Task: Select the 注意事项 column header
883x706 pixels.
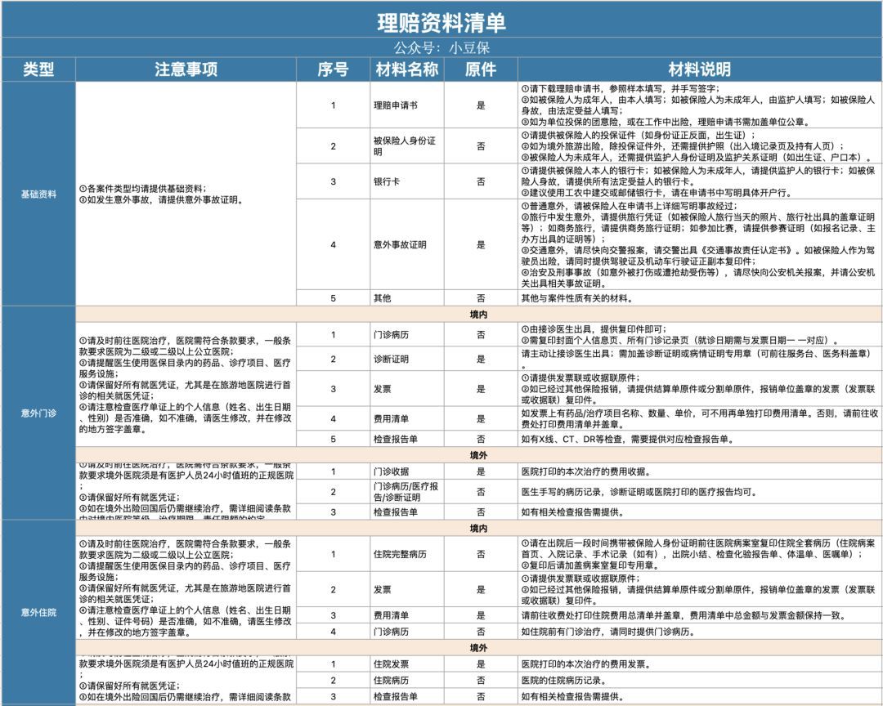Action: click(x=187, y=69)
